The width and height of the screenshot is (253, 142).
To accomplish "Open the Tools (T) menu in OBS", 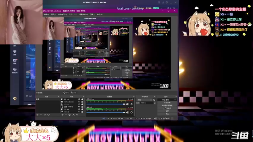I will point(92,15).
